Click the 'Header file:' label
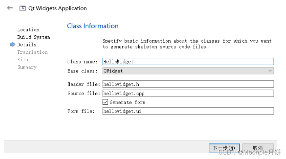 (84, 84)
